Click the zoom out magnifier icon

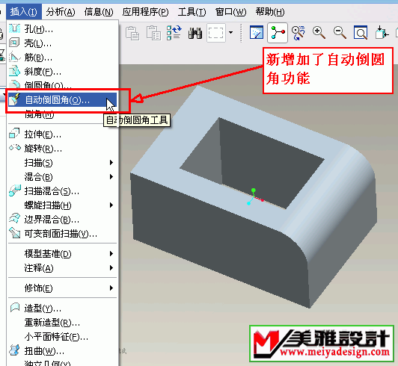click(x=340, y=33)
